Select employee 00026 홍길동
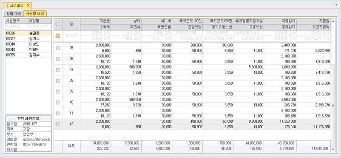 (x=28, y=33)
